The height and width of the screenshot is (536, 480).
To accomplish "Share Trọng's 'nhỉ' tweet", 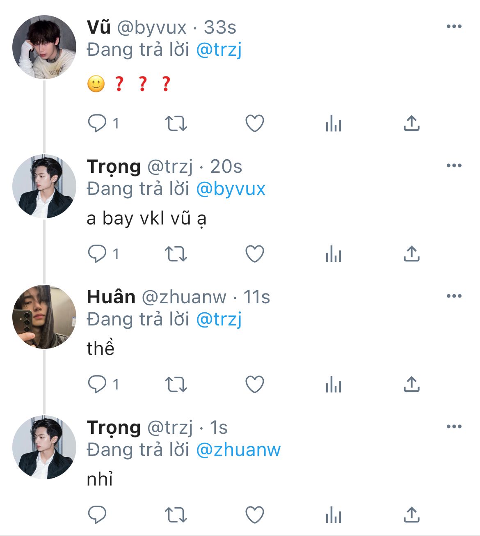I will 411,515.
